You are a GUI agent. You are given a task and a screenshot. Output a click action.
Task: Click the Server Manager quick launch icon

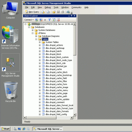click(x=15, y=129)
